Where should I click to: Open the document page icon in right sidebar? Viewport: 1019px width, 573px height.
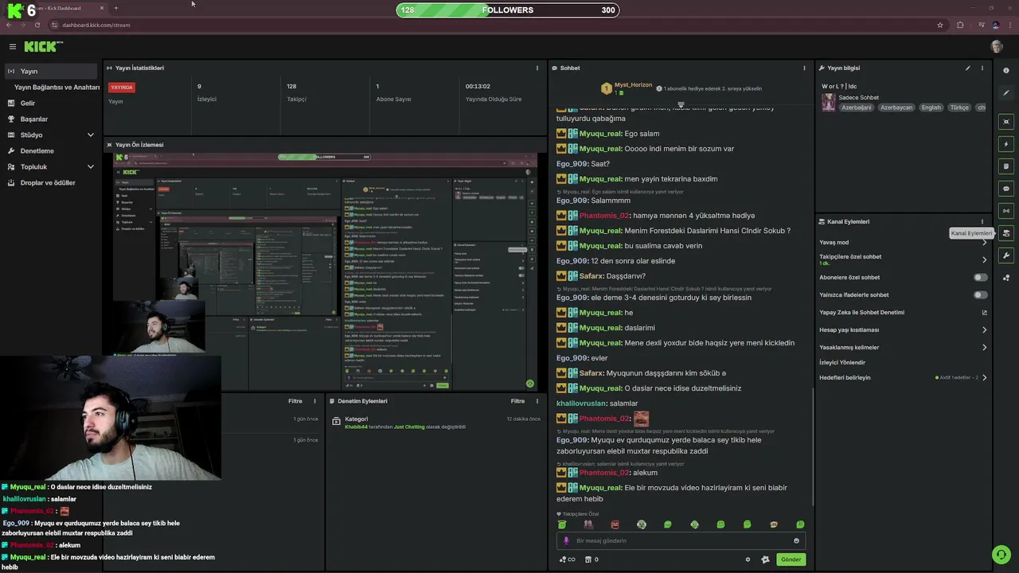pos(1006,166)
